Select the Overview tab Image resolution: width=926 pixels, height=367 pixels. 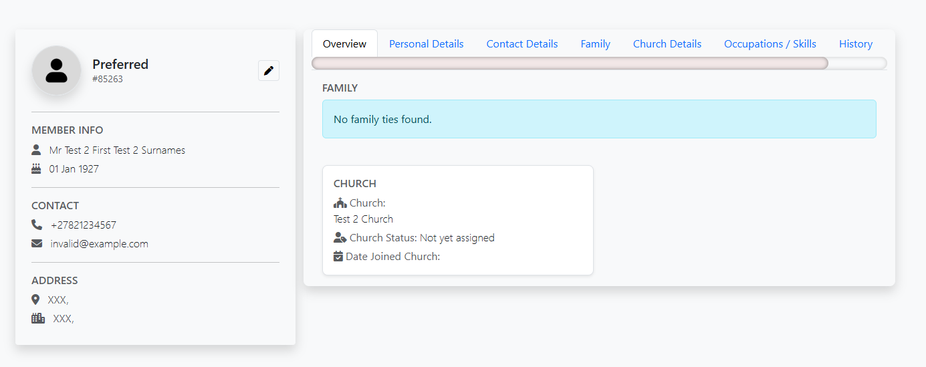[344, 43]
